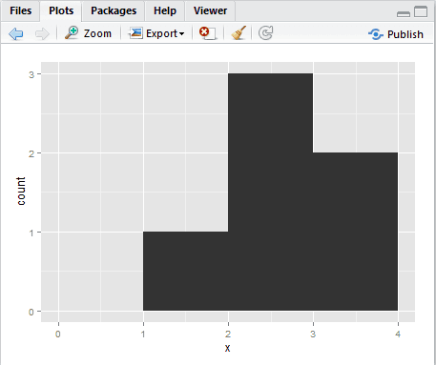Clear all plots with the broom icon
The width and height of the screenshot is (436, 365).
[239, 32]
